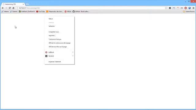Minimize the Chrome window
This screenshot has width=196, height=110.
pyautogui.click(x=186, y=2)
